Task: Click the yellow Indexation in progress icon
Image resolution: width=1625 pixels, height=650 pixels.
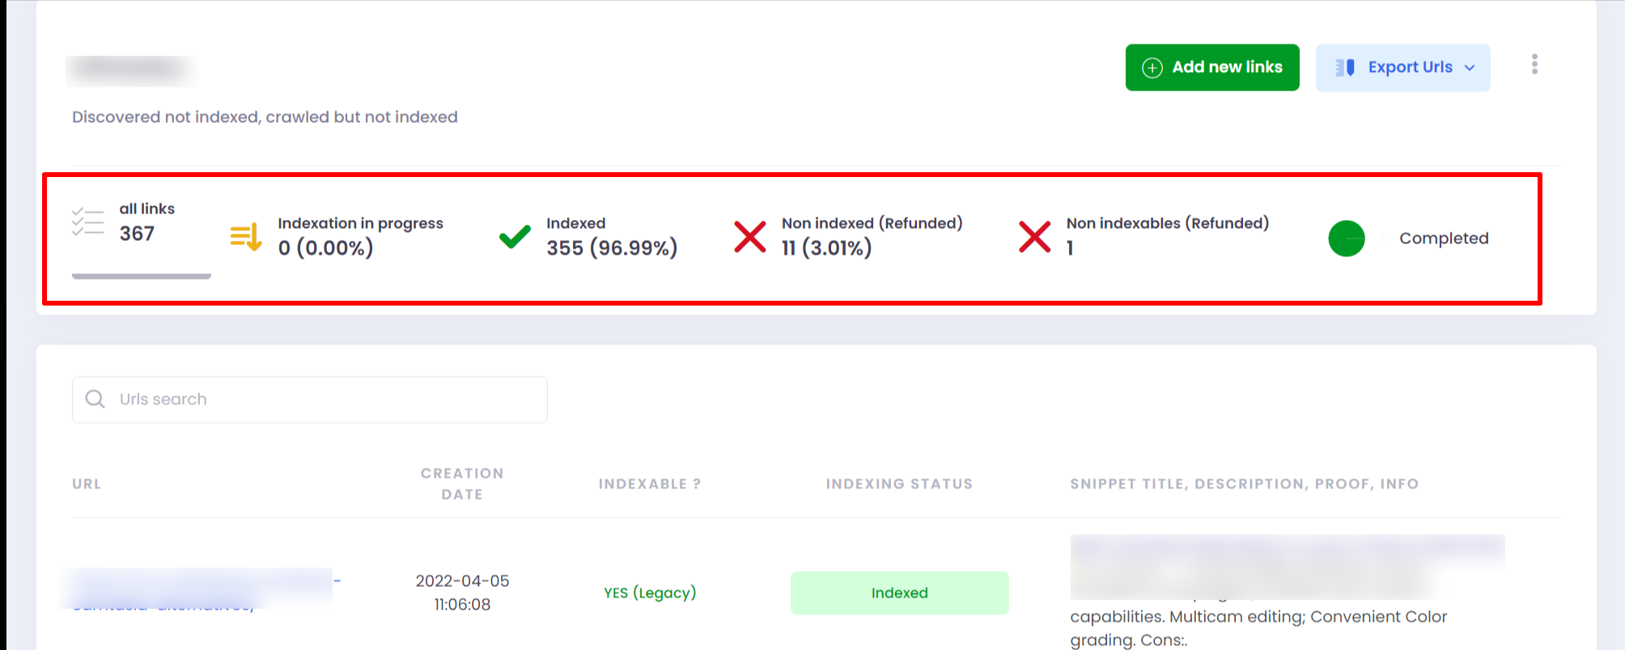Action: 246,237
